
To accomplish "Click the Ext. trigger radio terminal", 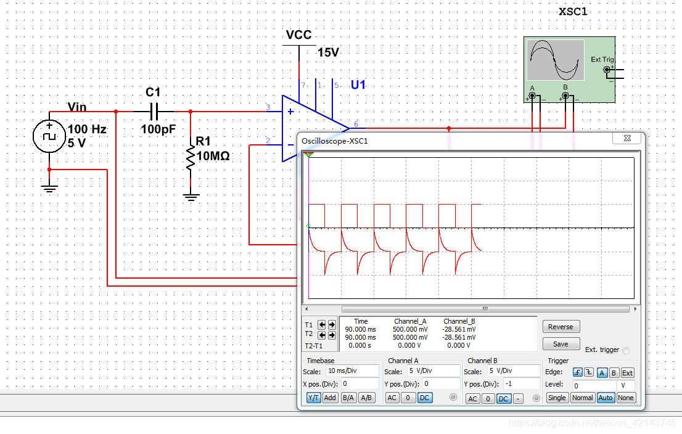I will click(x=626, y=351).
